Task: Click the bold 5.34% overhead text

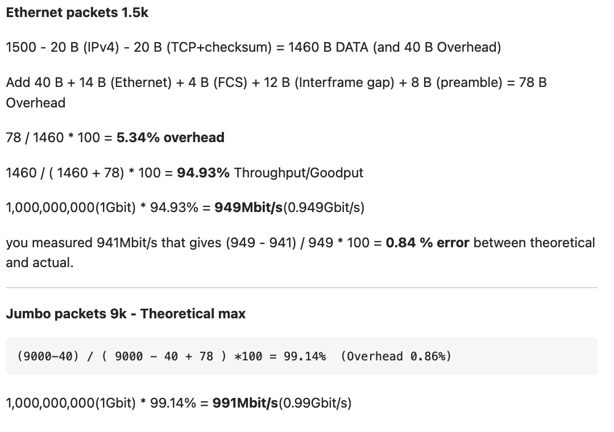Action: click(x=171, y=138)
